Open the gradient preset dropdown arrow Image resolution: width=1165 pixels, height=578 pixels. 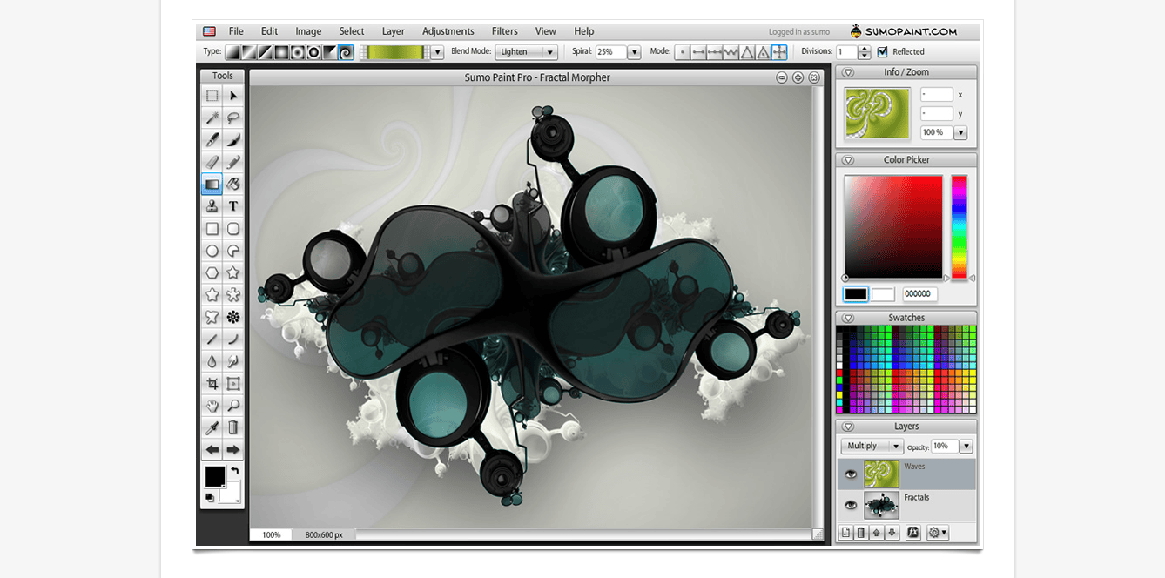click(x=438, y=52)
